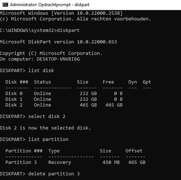181x180 pixels.
Task: Select the 'Disk 1' row label
Action: (x=14, y=99)
